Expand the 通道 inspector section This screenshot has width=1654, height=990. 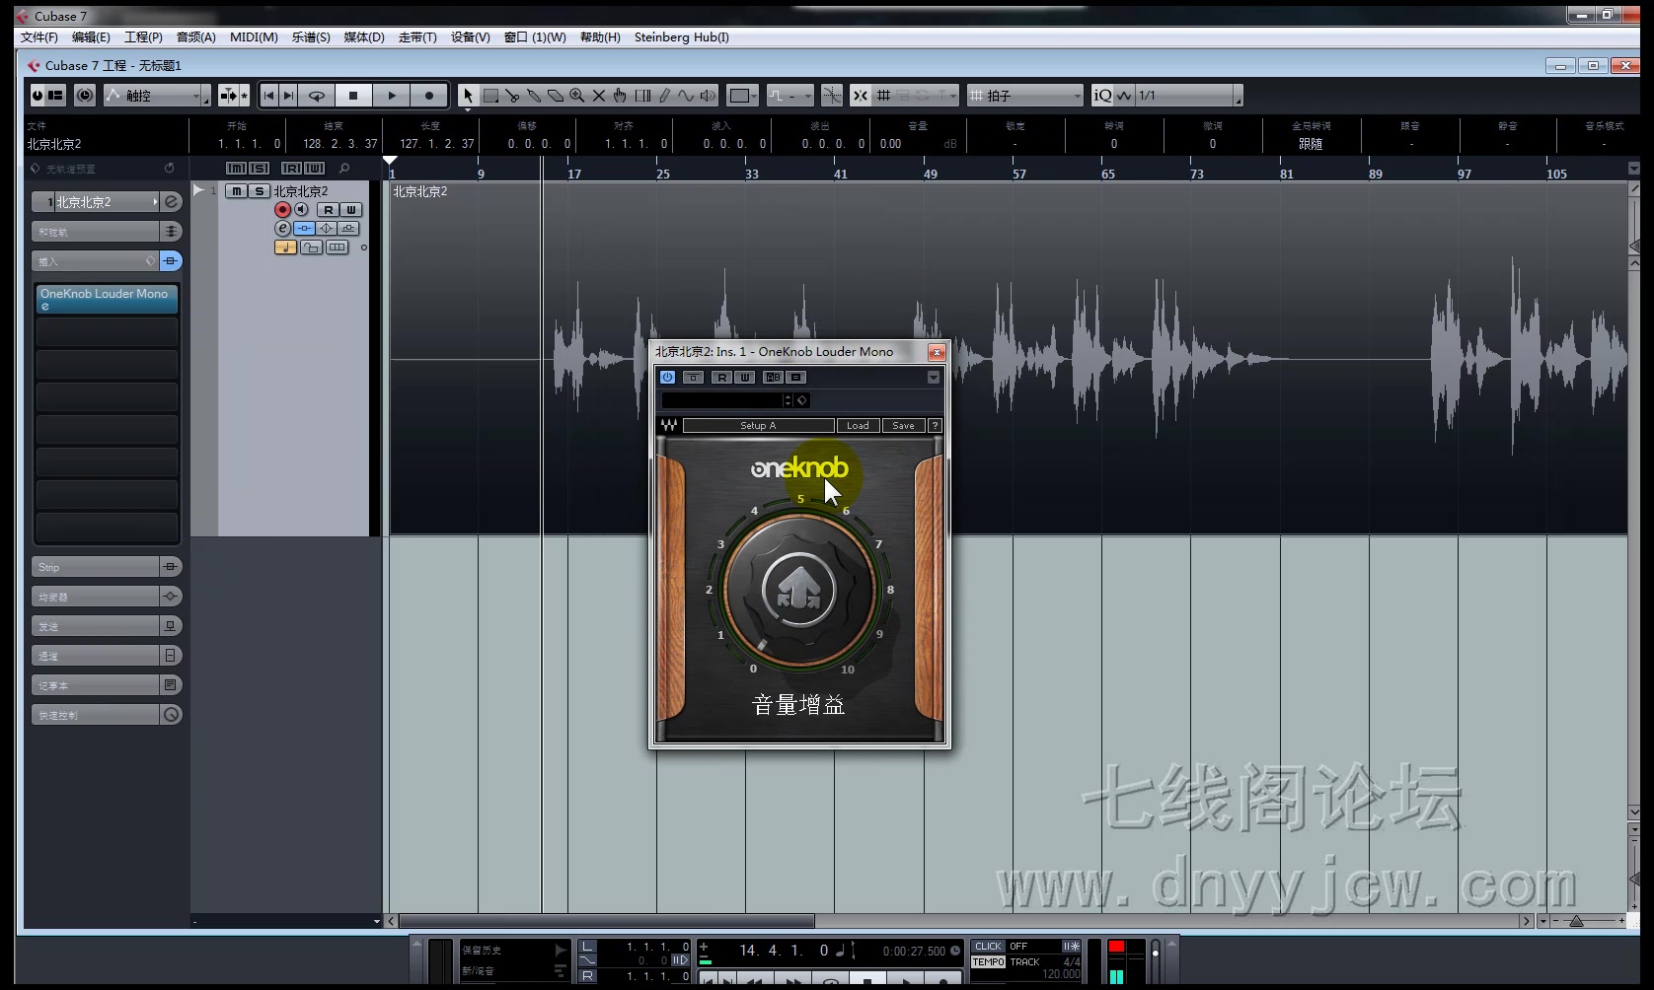pos(107,656)
